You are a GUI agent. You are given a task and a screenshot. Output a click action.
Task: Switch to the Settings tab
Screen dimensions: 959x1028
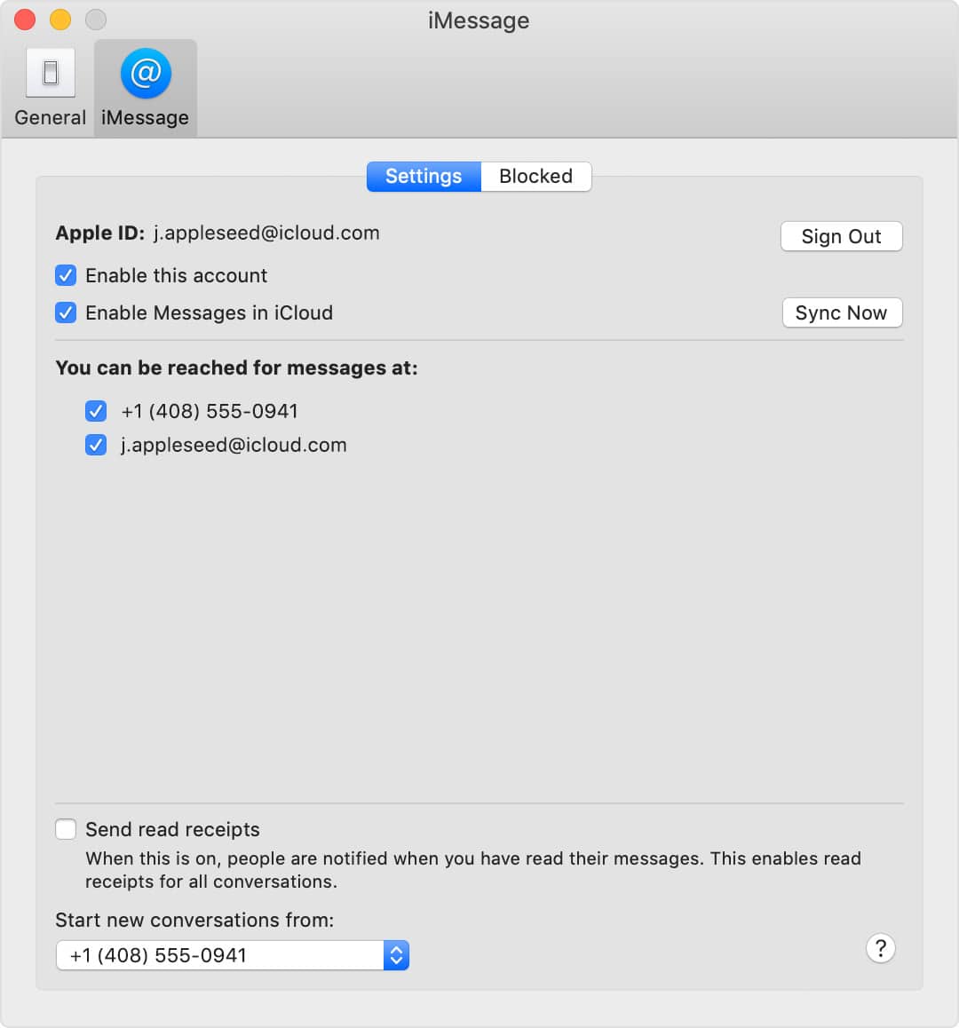pos(423,176)
